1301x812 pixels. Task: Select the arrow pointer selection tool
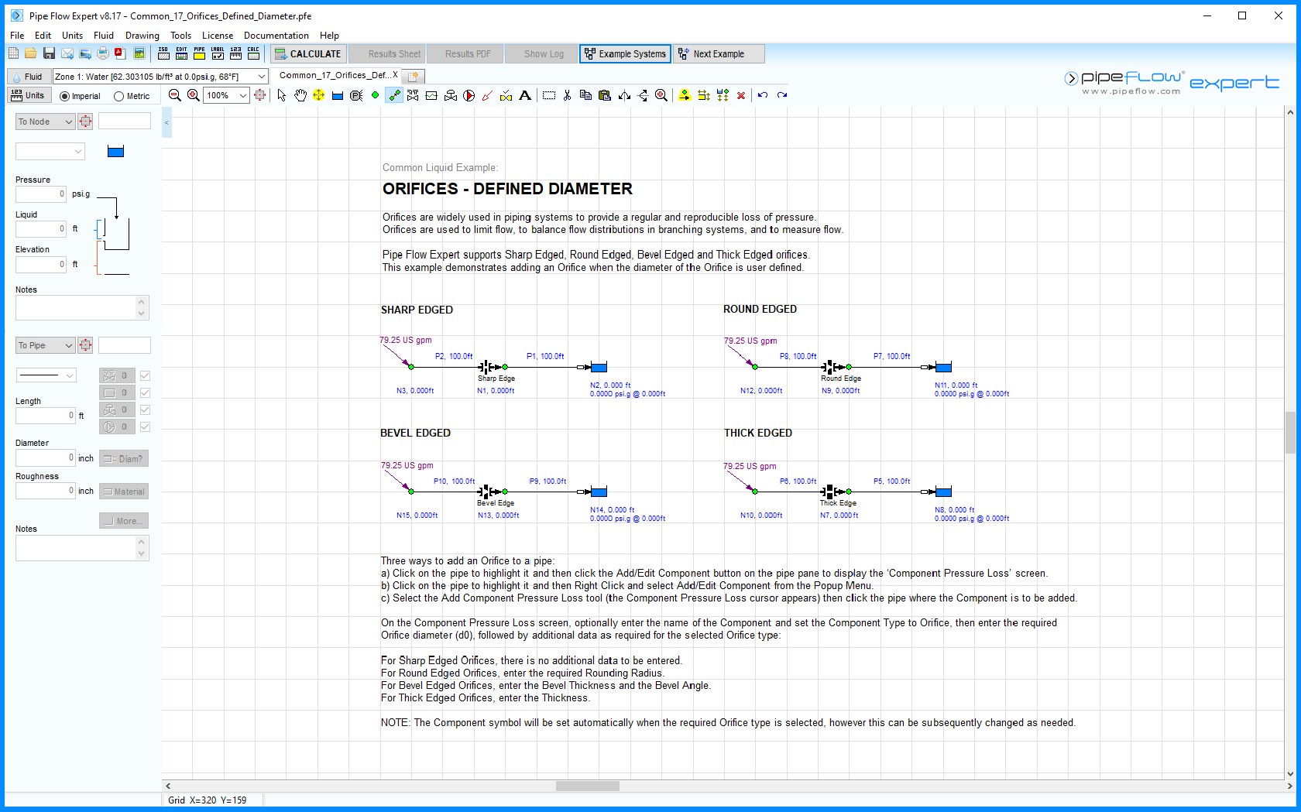[281, 95]
